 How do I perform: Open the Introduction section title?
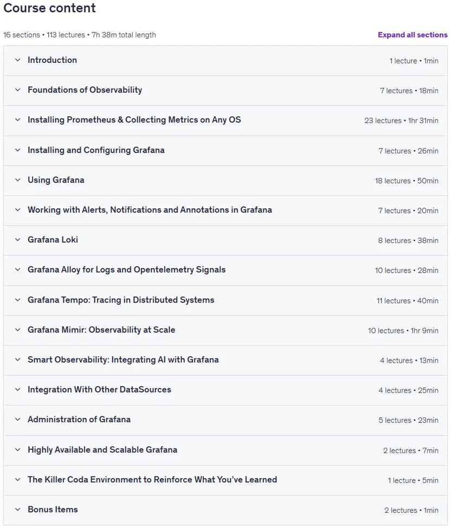pos(52,60)
